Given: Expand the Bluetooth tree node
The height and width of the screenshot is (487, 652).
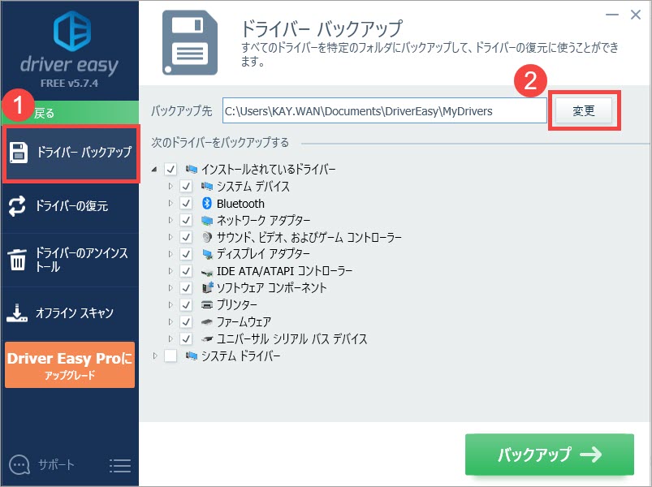Looking at the screenshot, I should [171, 203].
